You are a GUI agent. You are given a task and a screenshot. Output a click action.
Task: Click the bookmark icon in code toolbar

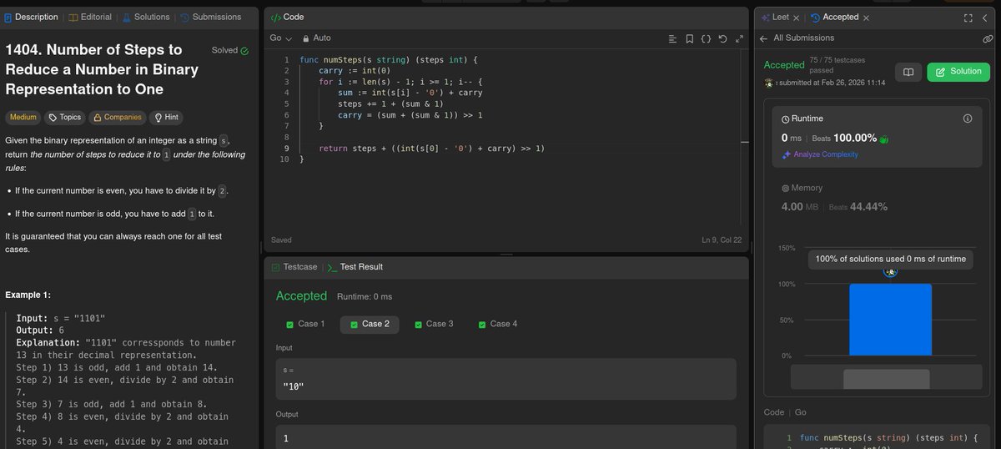pyautogui.click(x=689, y=38)
